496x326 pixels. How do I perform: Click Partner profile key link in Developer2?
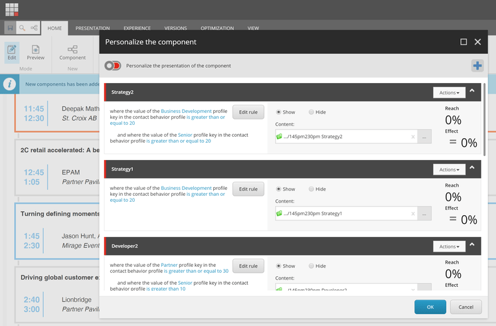pyautogui.click(x=169, y=265)
